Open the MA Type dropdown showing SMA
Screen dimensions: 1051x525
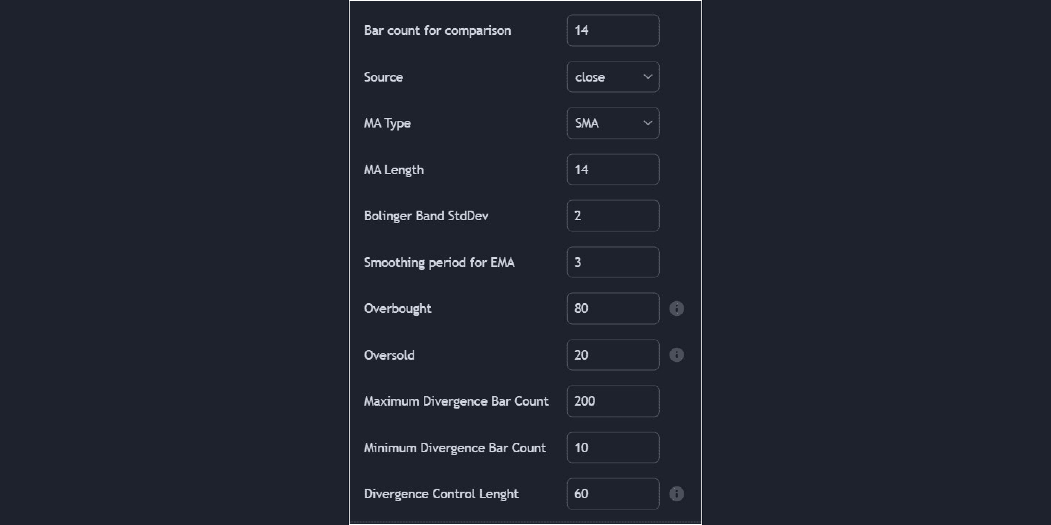point(613,123)
